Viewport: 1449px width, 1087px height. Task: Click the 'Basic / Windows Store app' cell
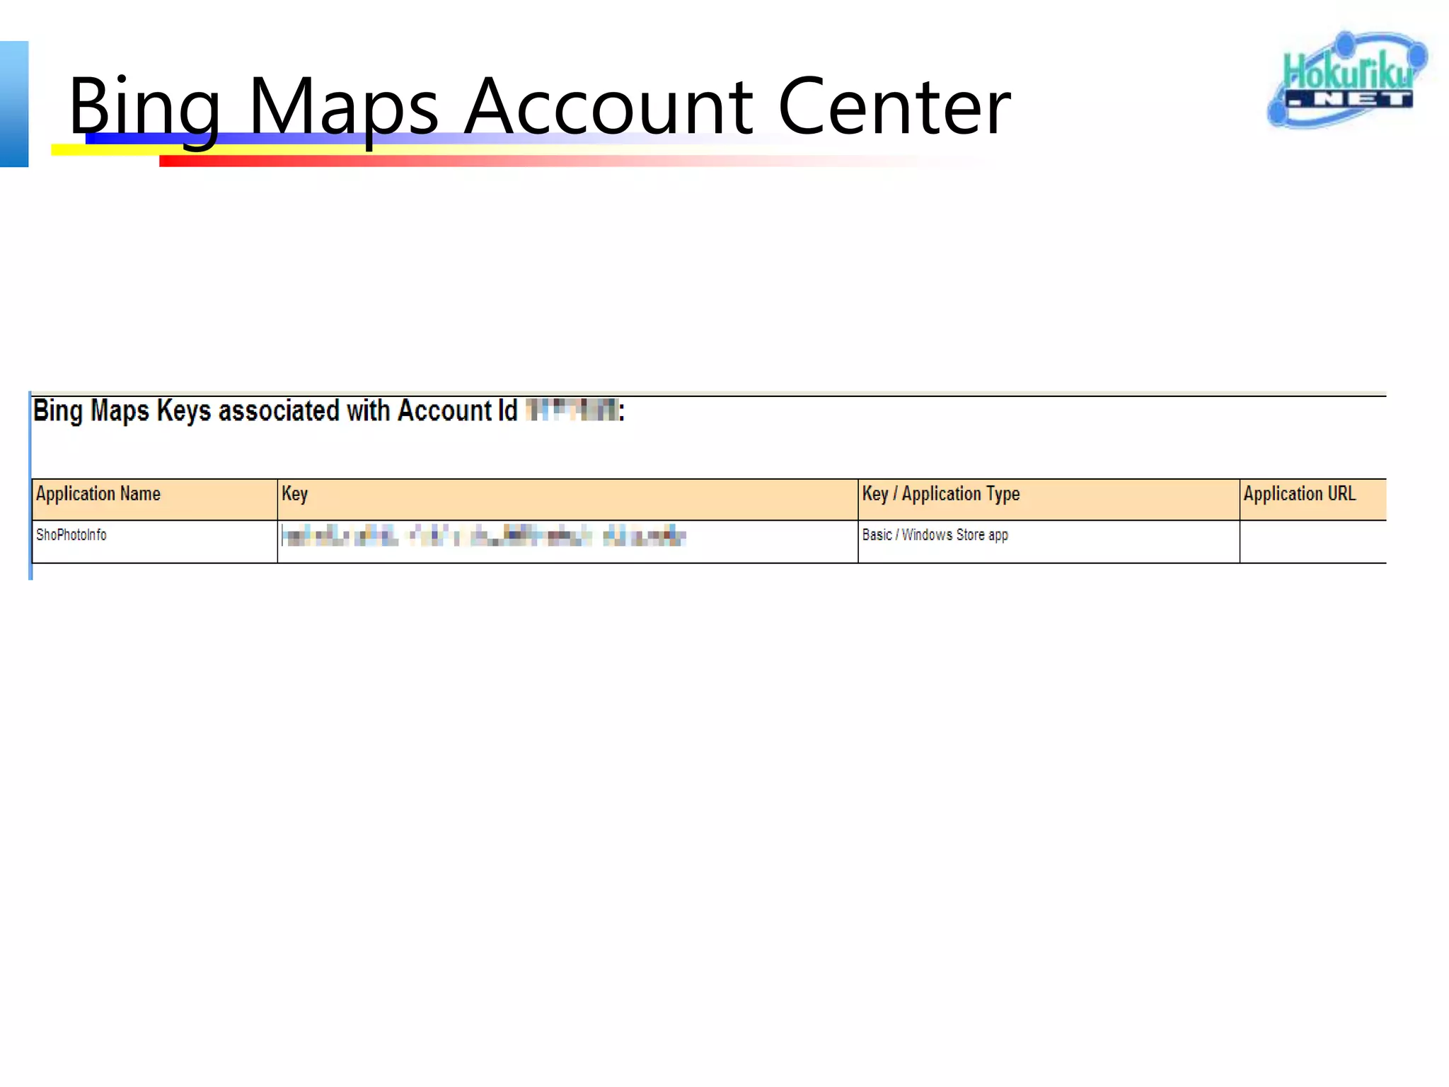click(1049, 542)
